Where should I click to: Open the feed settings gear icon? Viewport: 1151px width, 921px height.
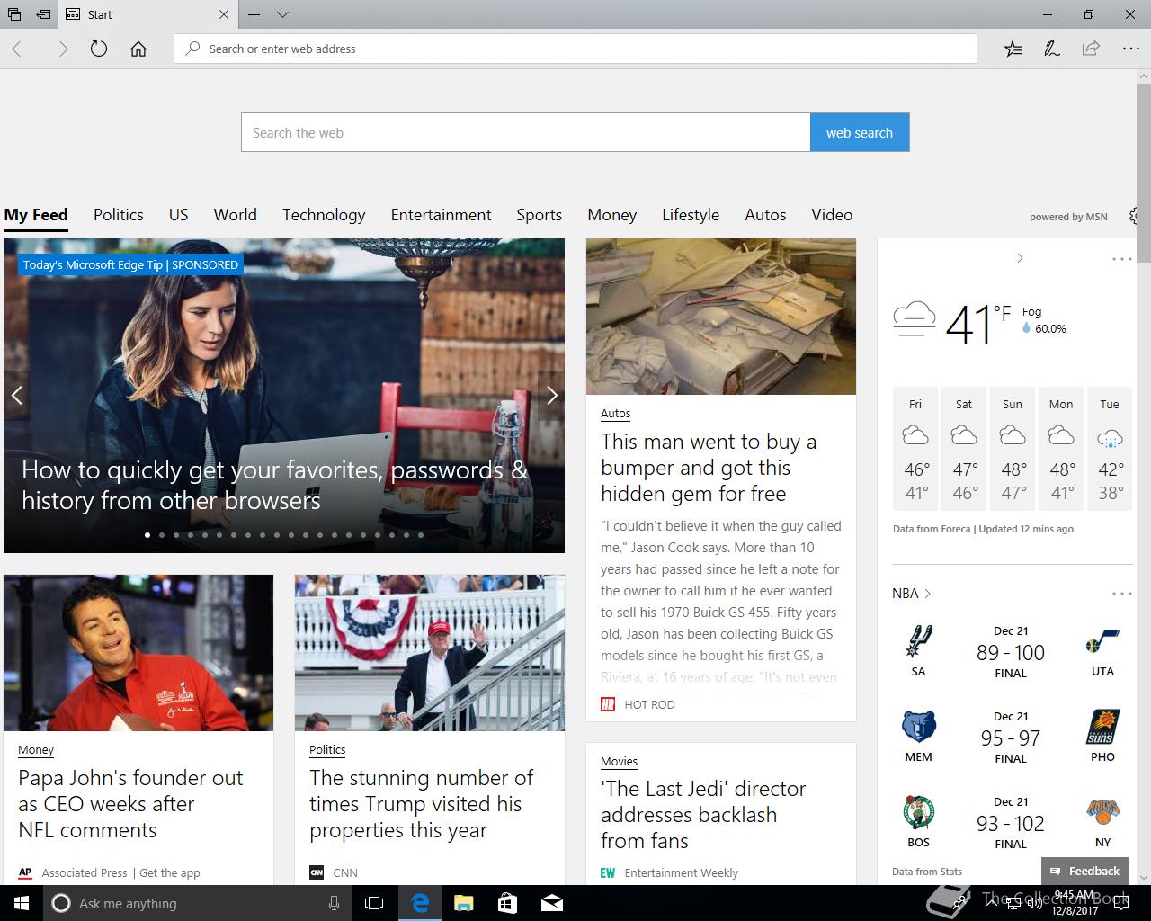coord(1133,216)
